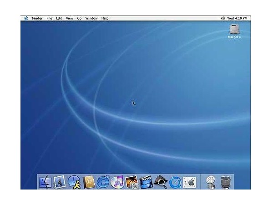Open QuickTime Player from the Dock

point(175,182)
